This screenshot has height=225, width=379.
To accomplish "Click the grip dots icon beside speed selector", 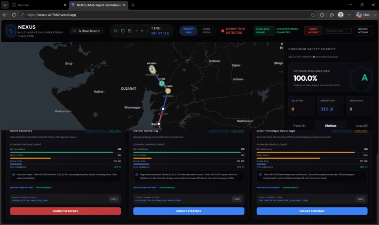I will (x=74, y=31).
